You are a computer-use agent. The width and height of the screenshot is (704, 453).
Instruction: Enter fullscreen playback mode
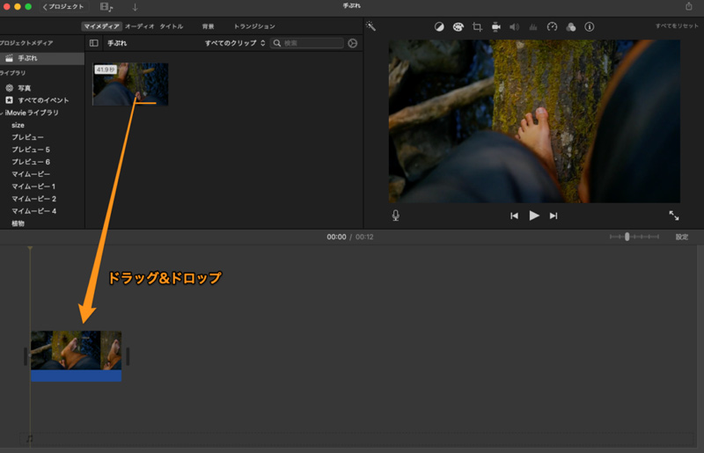coord(674,216)
